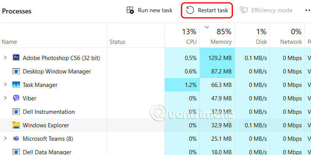
Task: Expand the Microsoft Teams (8) group
Action: [x=5, y=138]
